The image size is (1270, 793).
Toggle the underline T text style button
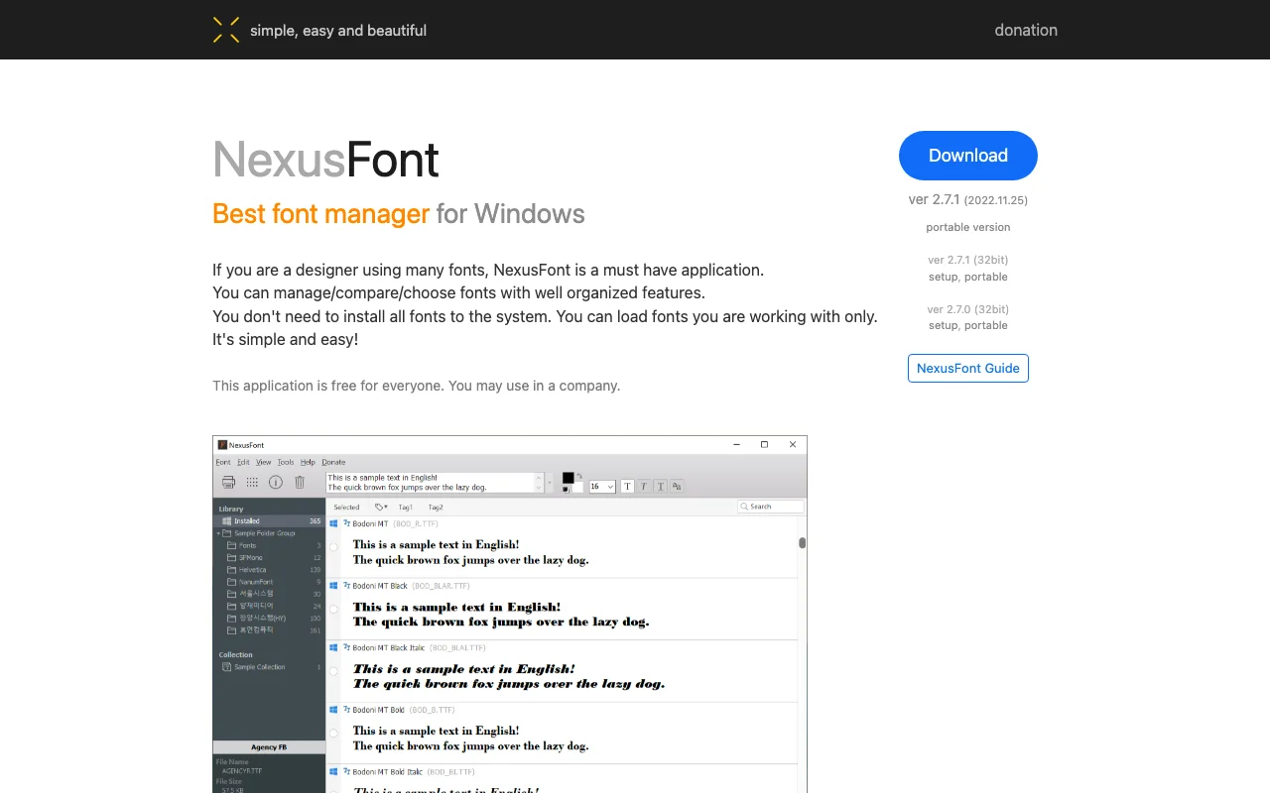(x=660, y=486)
